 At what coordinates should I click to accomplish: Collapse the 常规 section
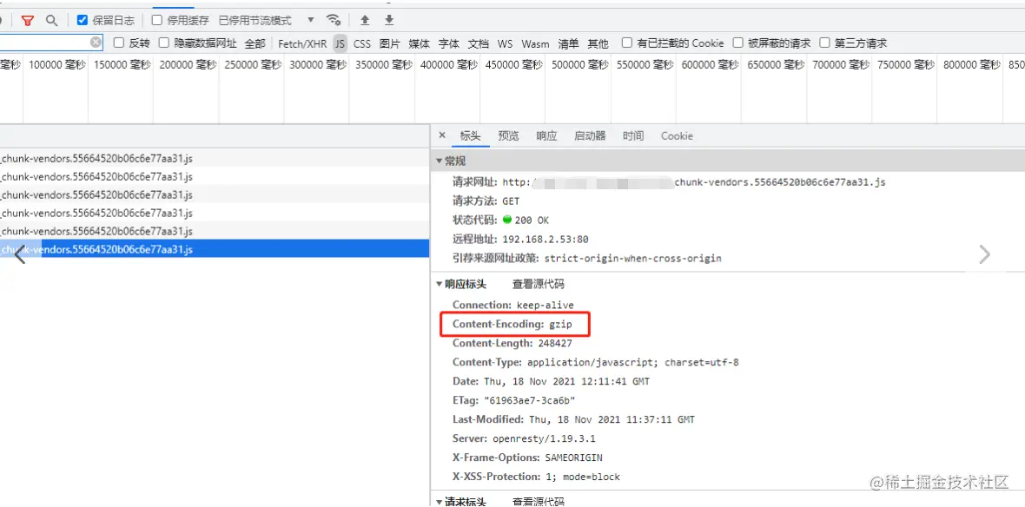pyautogui.click(x=440, y=161)
